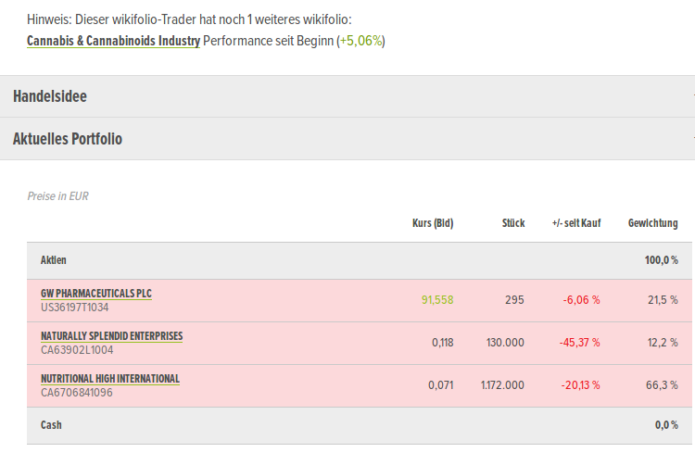Screen dimensions: 695x465
Task: Click the ISIN CA63902L1004 text
Action: coord(77,350)
